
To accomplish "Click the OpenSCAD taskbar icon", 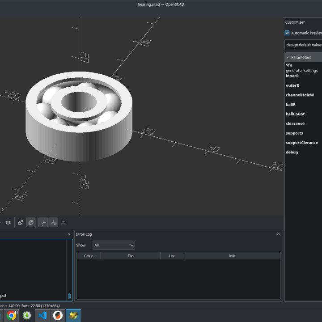I will coord(73,315).
